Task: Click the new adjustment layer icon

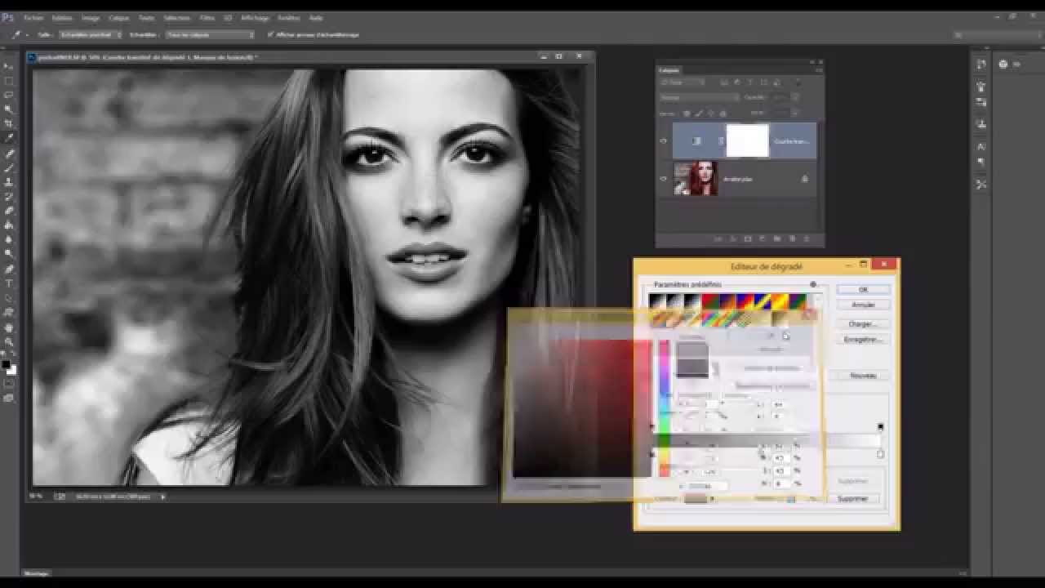Action: [x=762, y=239]
